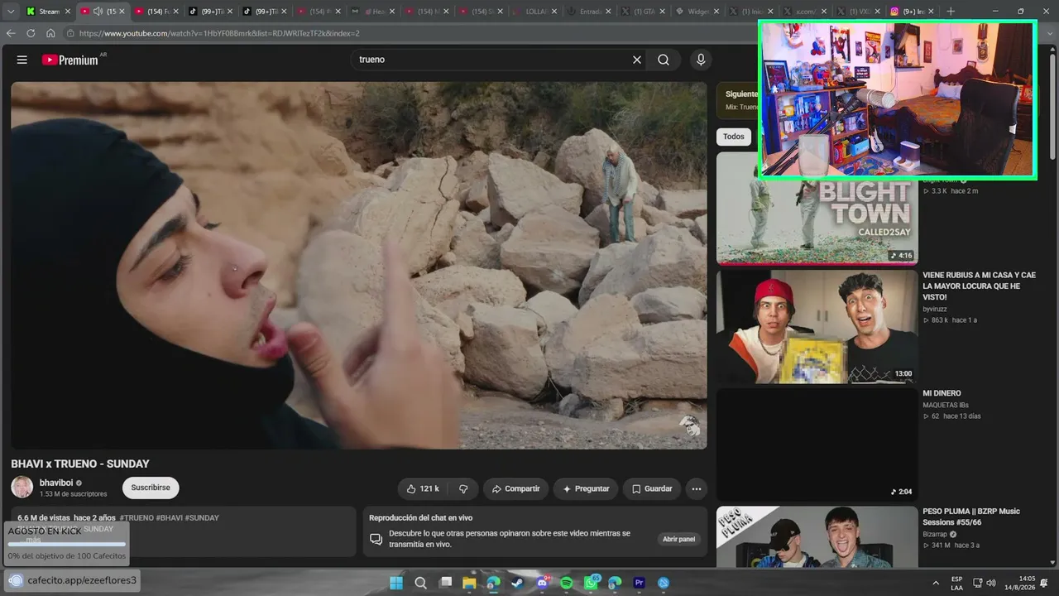The image size is (1059, 596).
Task: Open PESO PLUMA BZRP Music Sessions title
Action: (x=971, y=517)
